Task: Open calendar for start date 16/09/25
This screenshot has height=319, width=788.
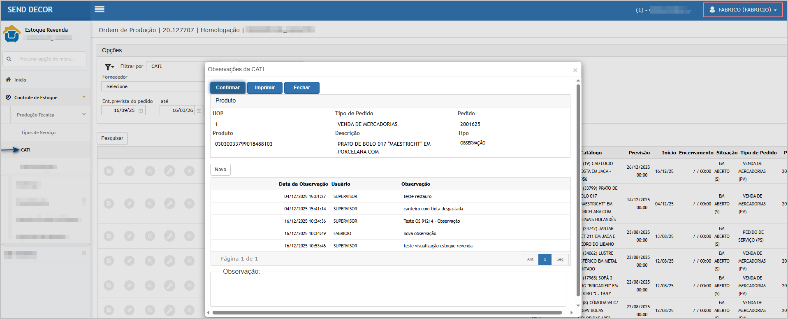Action: (141, 111)
